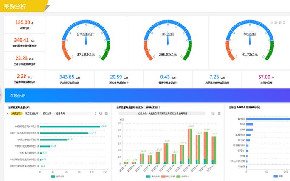Toggle the orange series legend under the monthly trend chart
290x181 pixels.
(x=168, y=176)
